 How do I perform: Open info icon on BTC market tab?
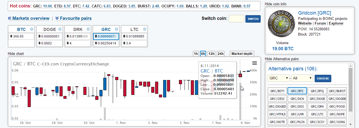(32, 29)
